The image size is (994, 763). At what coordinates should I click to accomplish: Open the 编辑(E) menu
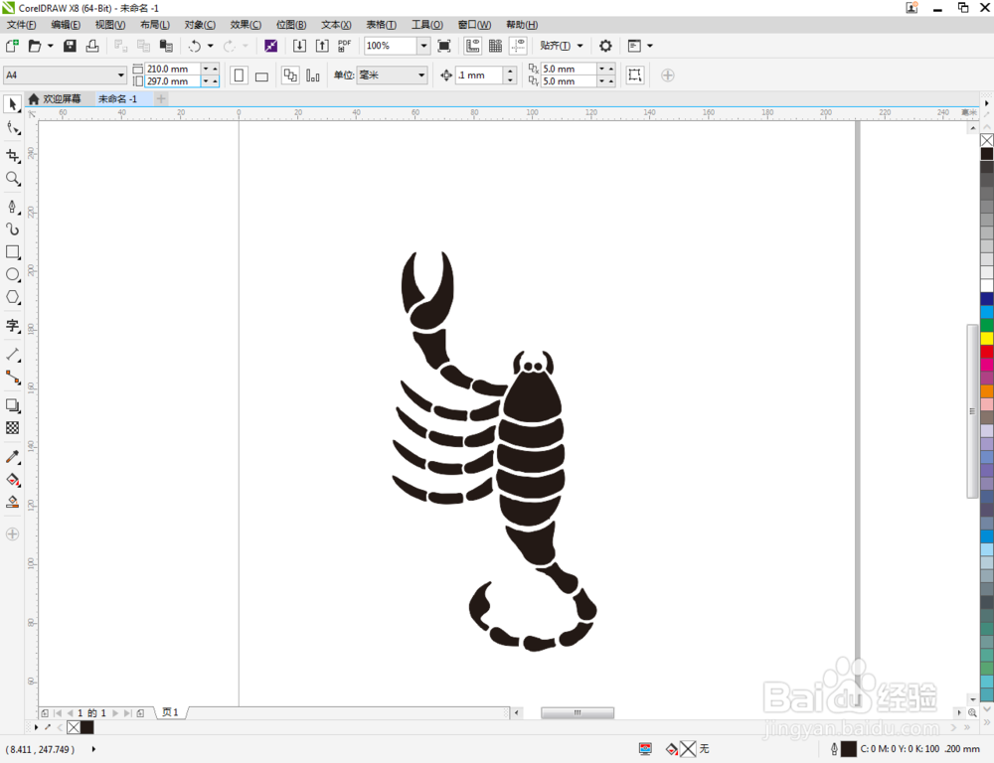click(x=66, y=25)
